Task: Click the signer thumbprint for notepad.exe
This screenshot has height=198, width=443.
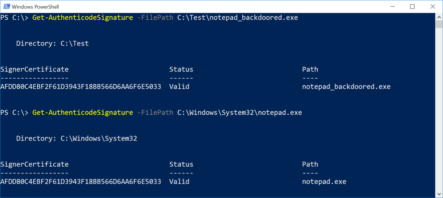Action: [x=81, y=182]
